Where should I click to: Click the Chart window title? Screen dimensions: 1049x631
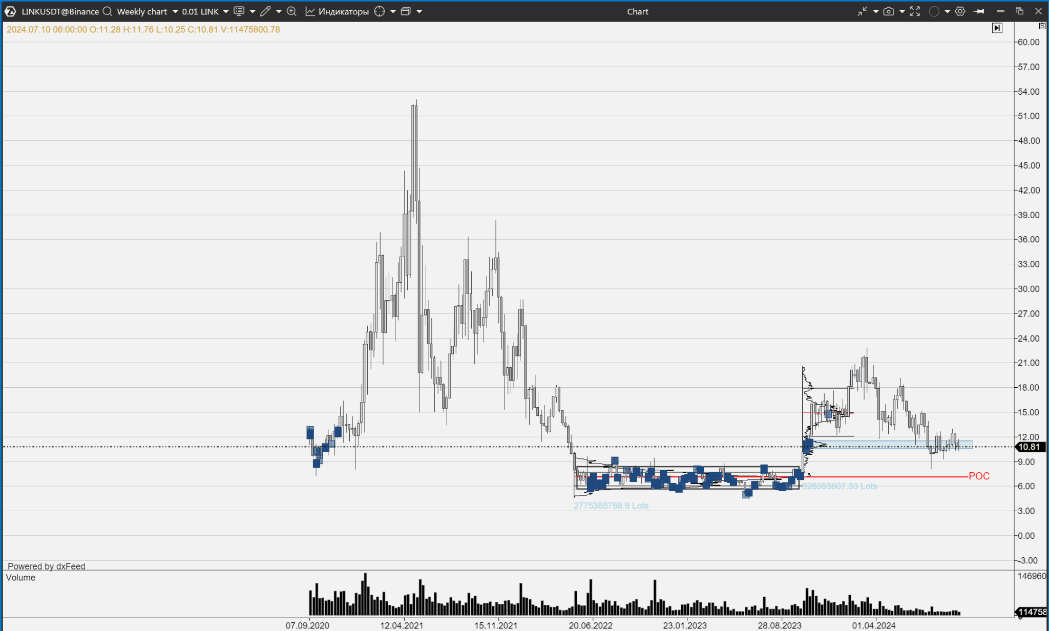pos(638,11)
